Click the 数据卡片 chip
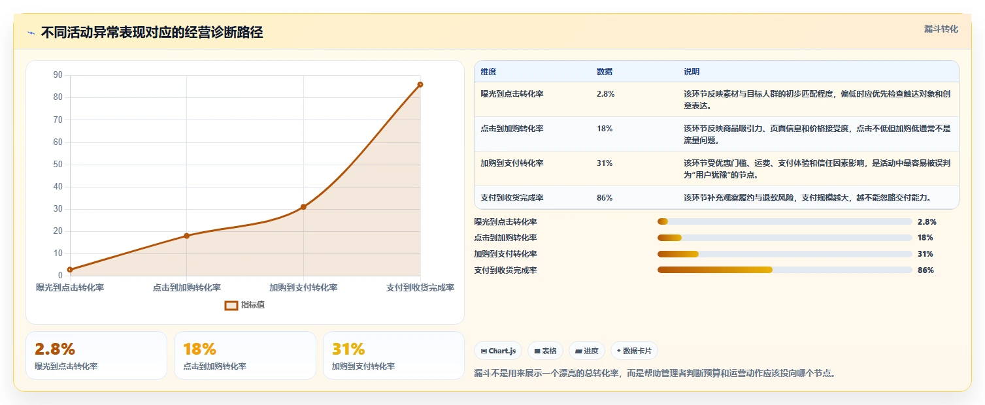Screen dimensions: 985x405 pos(634,351)
